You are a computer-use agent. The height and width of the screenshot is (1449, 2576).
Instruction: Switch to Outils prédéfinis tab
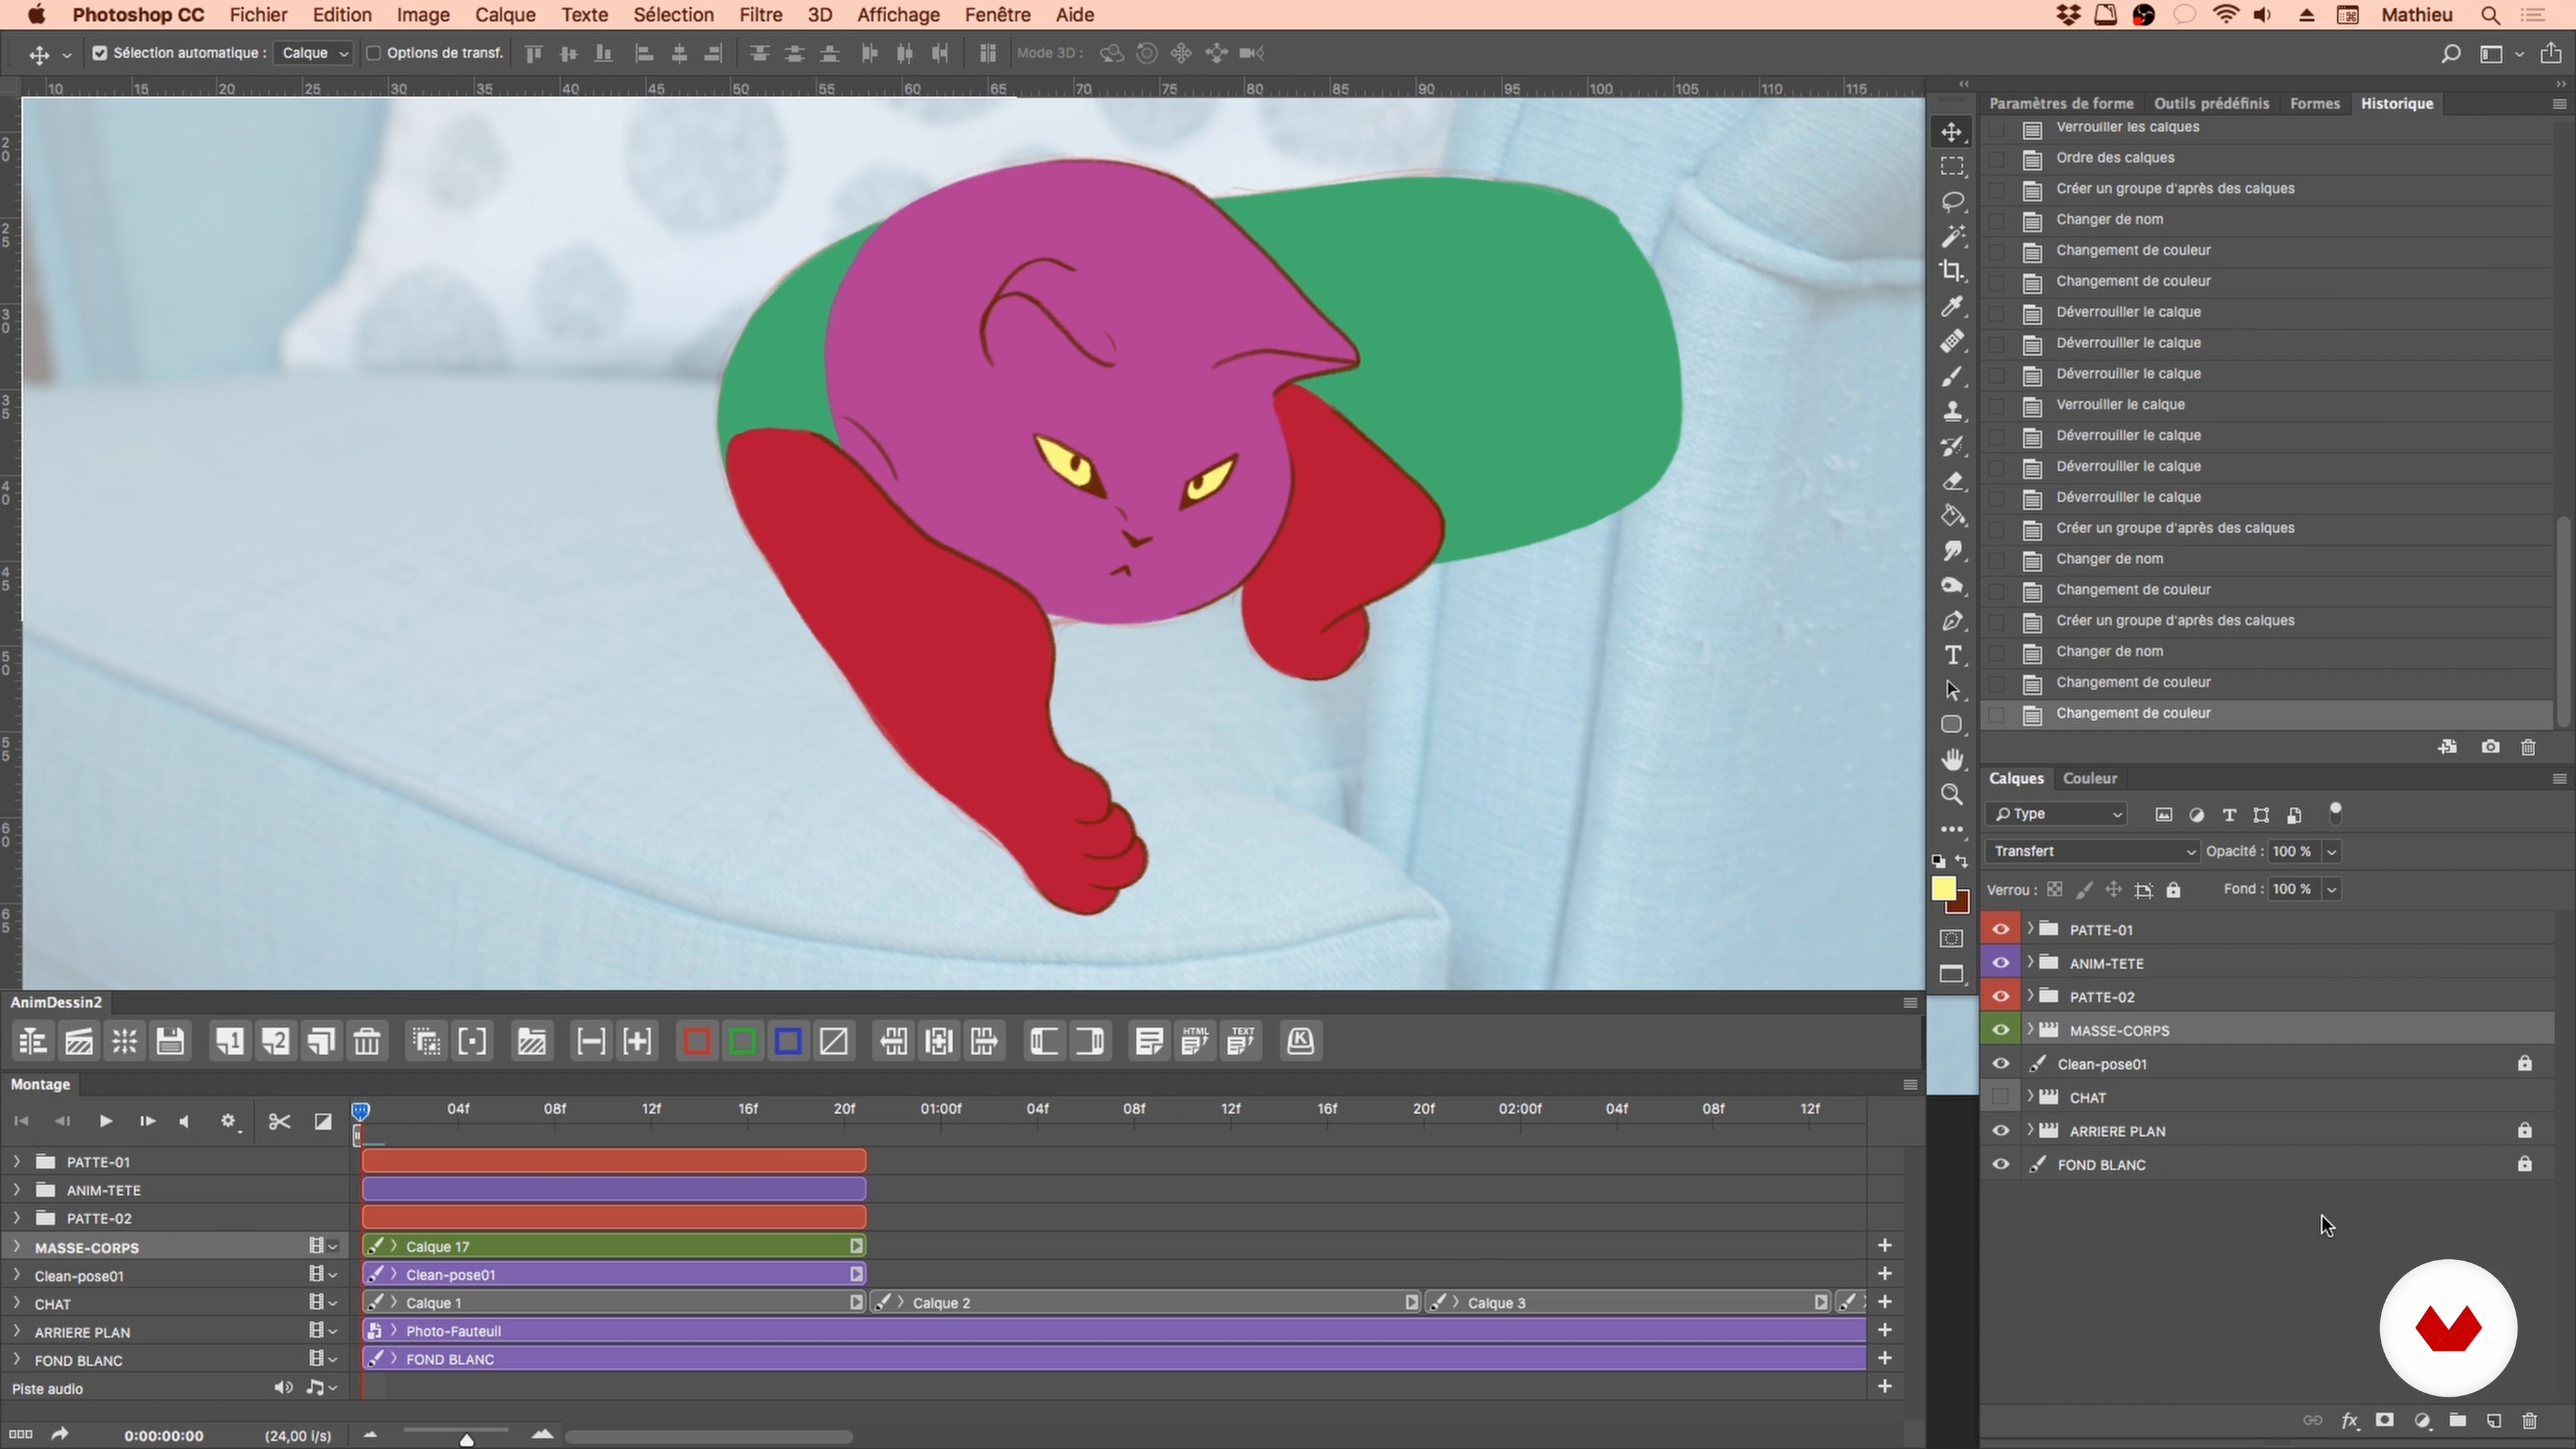coord(2211,104)
